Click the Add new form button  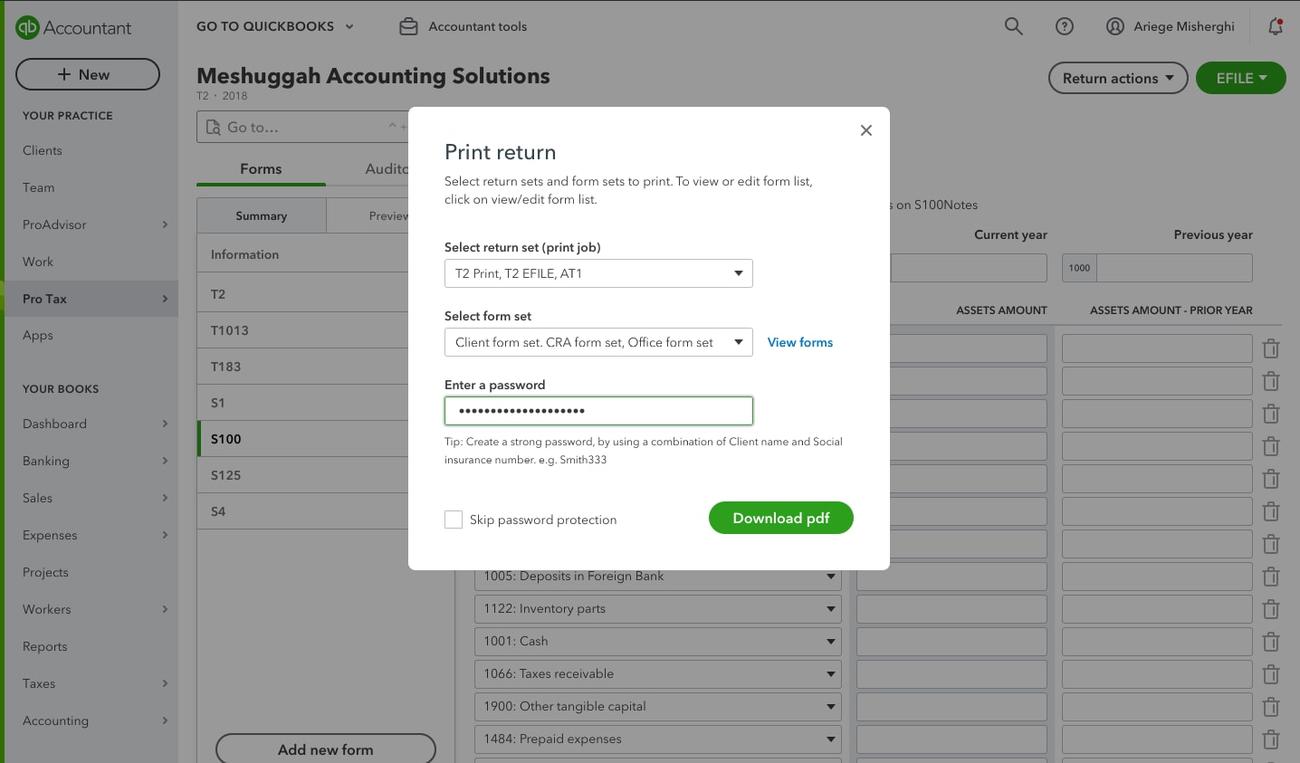click(326, 749)
